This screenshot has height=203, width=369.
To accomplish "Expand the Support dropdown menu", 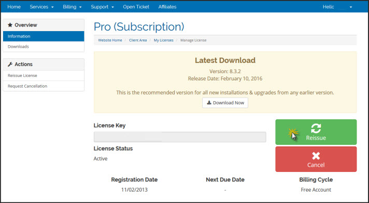I will (103, 7).
